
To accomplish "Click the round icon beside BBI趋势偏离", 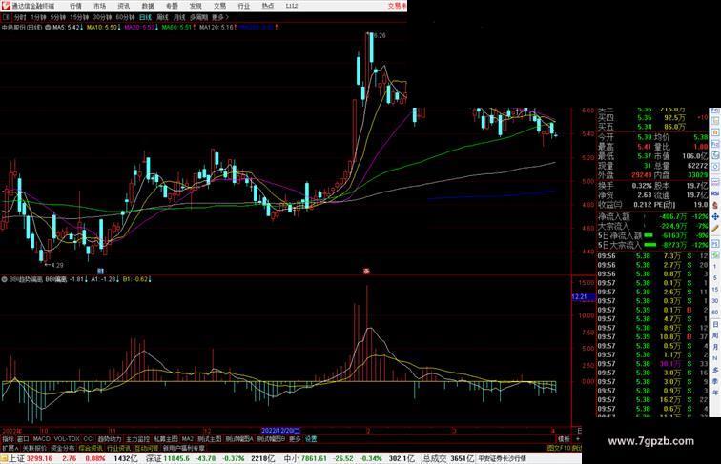I will (x=4, y=279).
